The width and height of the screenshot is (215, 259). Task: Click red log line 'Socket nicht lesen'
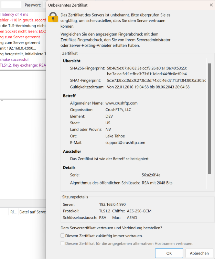click(23, 31)
